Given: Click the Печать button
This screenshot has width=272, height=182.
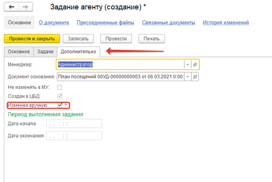Looking at the screenshot, I should click(151, 38).
